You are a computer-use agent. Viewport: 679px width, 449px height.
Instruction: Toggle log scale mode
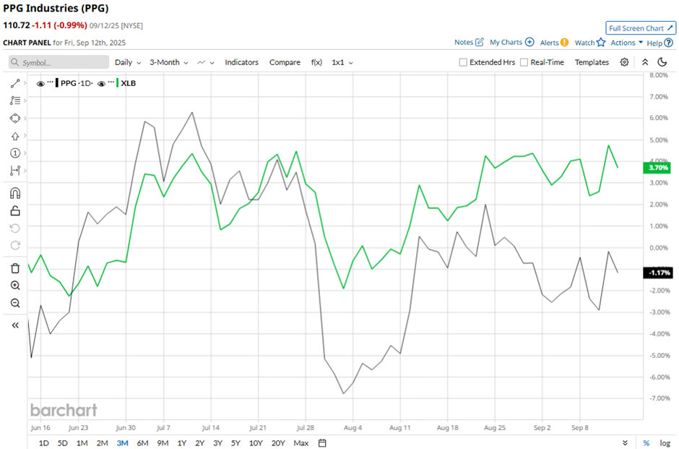(665, 443)
